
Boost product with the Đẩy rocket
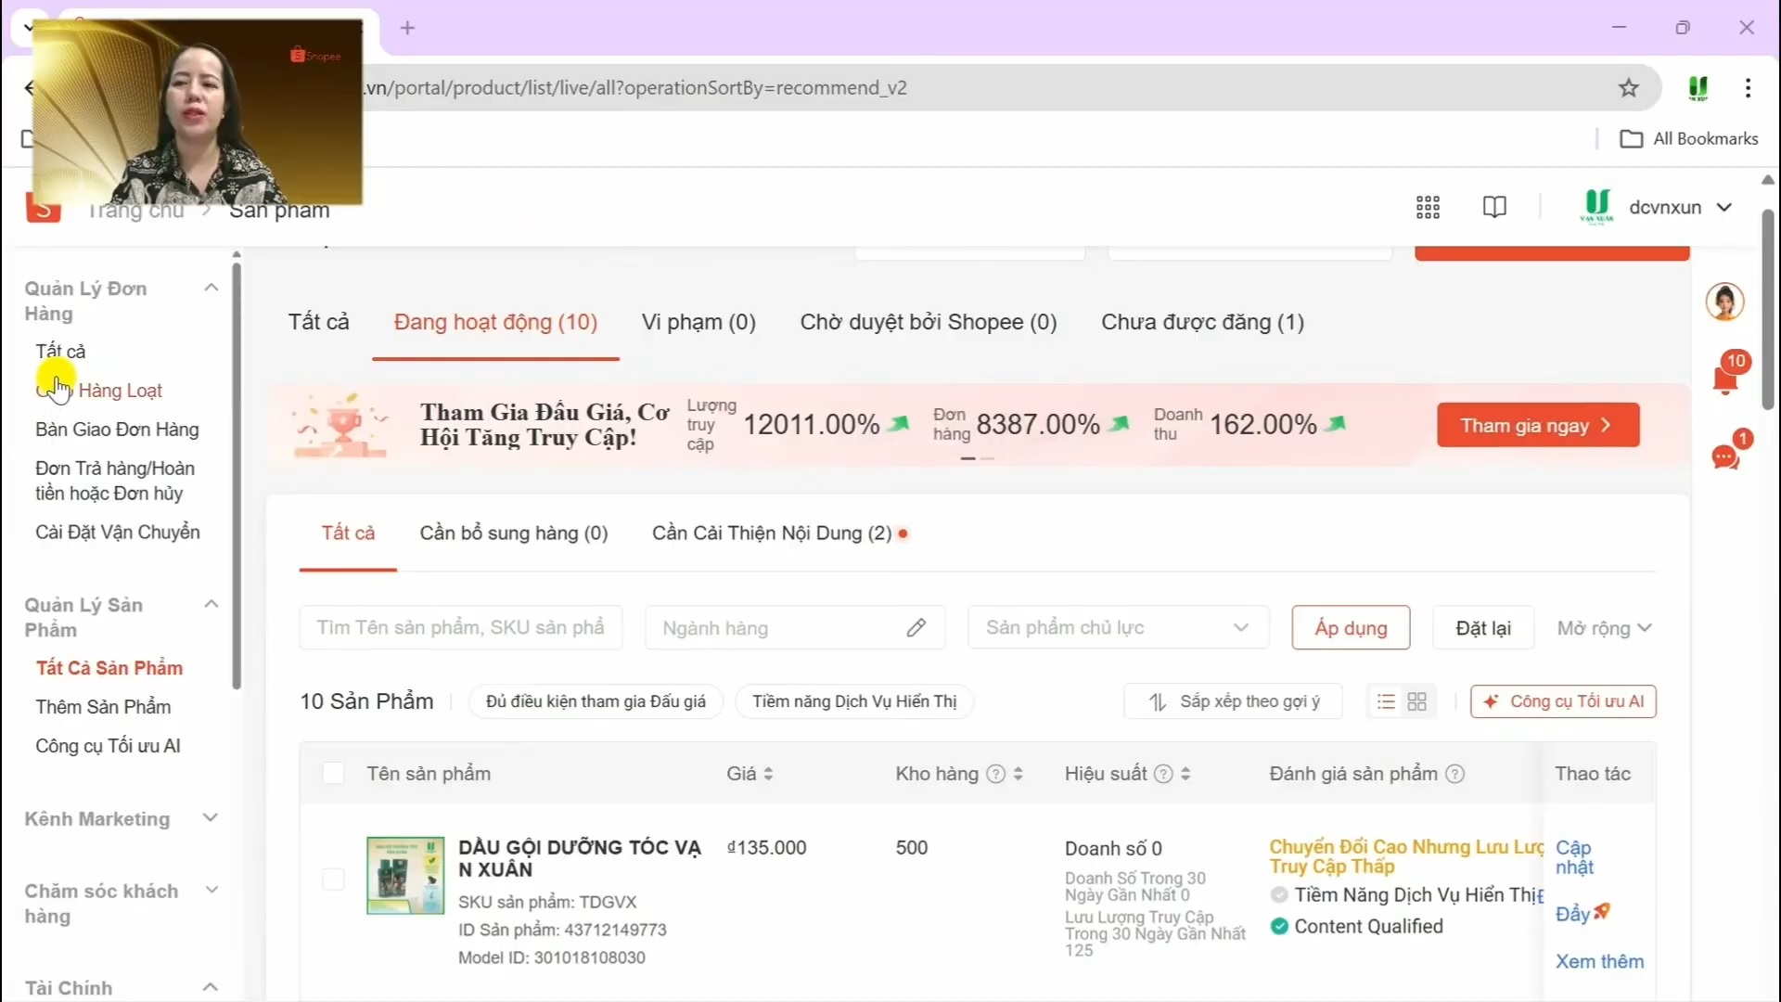pos(1582,914)
